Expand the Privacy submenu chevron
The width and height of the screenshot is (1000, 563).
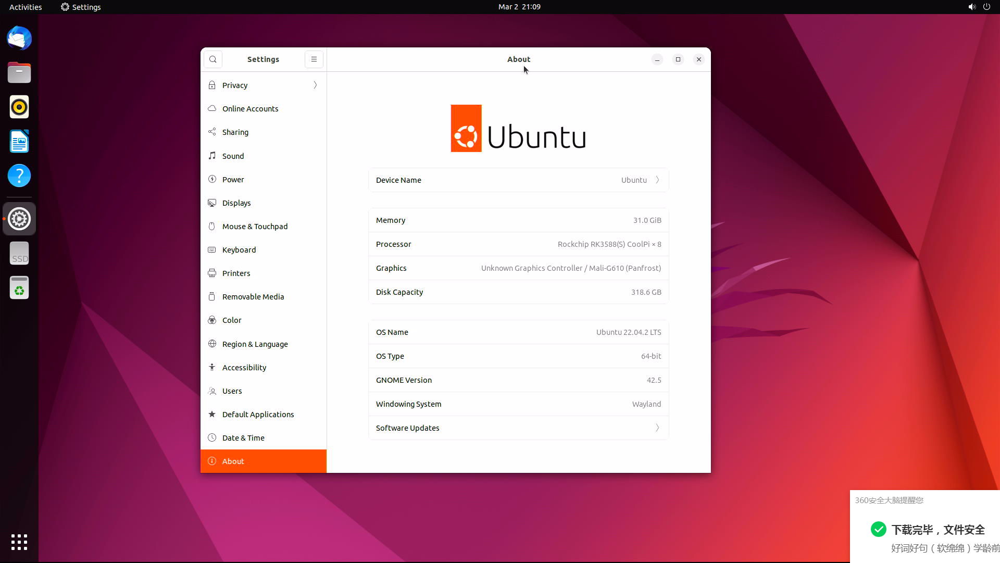tap(315, 85)
